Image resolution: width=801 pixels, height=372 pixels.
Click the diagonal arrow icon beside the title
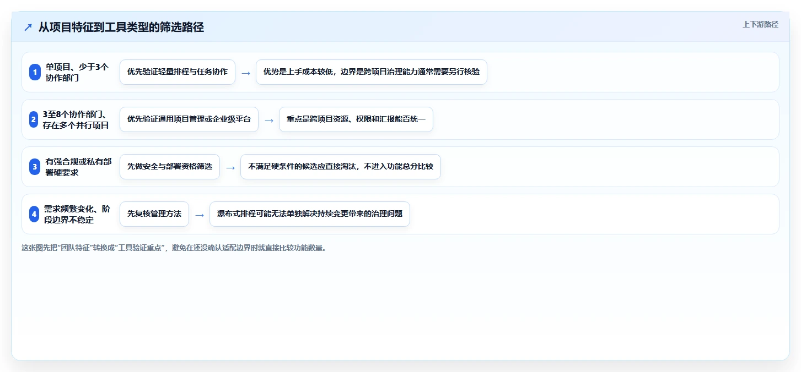(x=28, y=28)
